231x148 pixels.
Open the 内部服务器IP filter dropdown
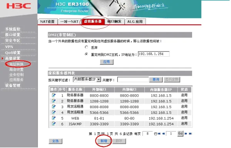pyautogui.click(x=87, y=79)
